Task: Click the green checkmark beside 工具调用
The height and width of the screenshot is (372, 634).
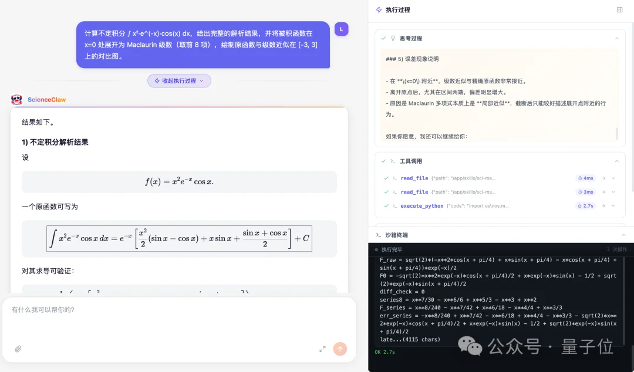Action: 383,161
